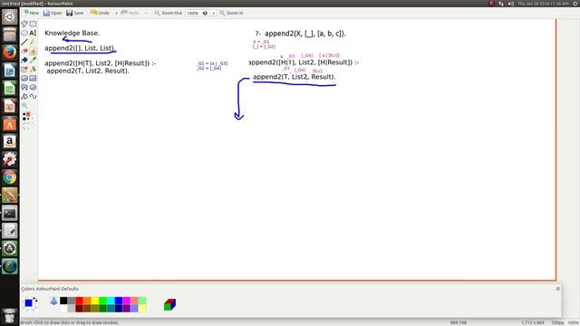Click the '889,198' cursor position text

(458, 322)
